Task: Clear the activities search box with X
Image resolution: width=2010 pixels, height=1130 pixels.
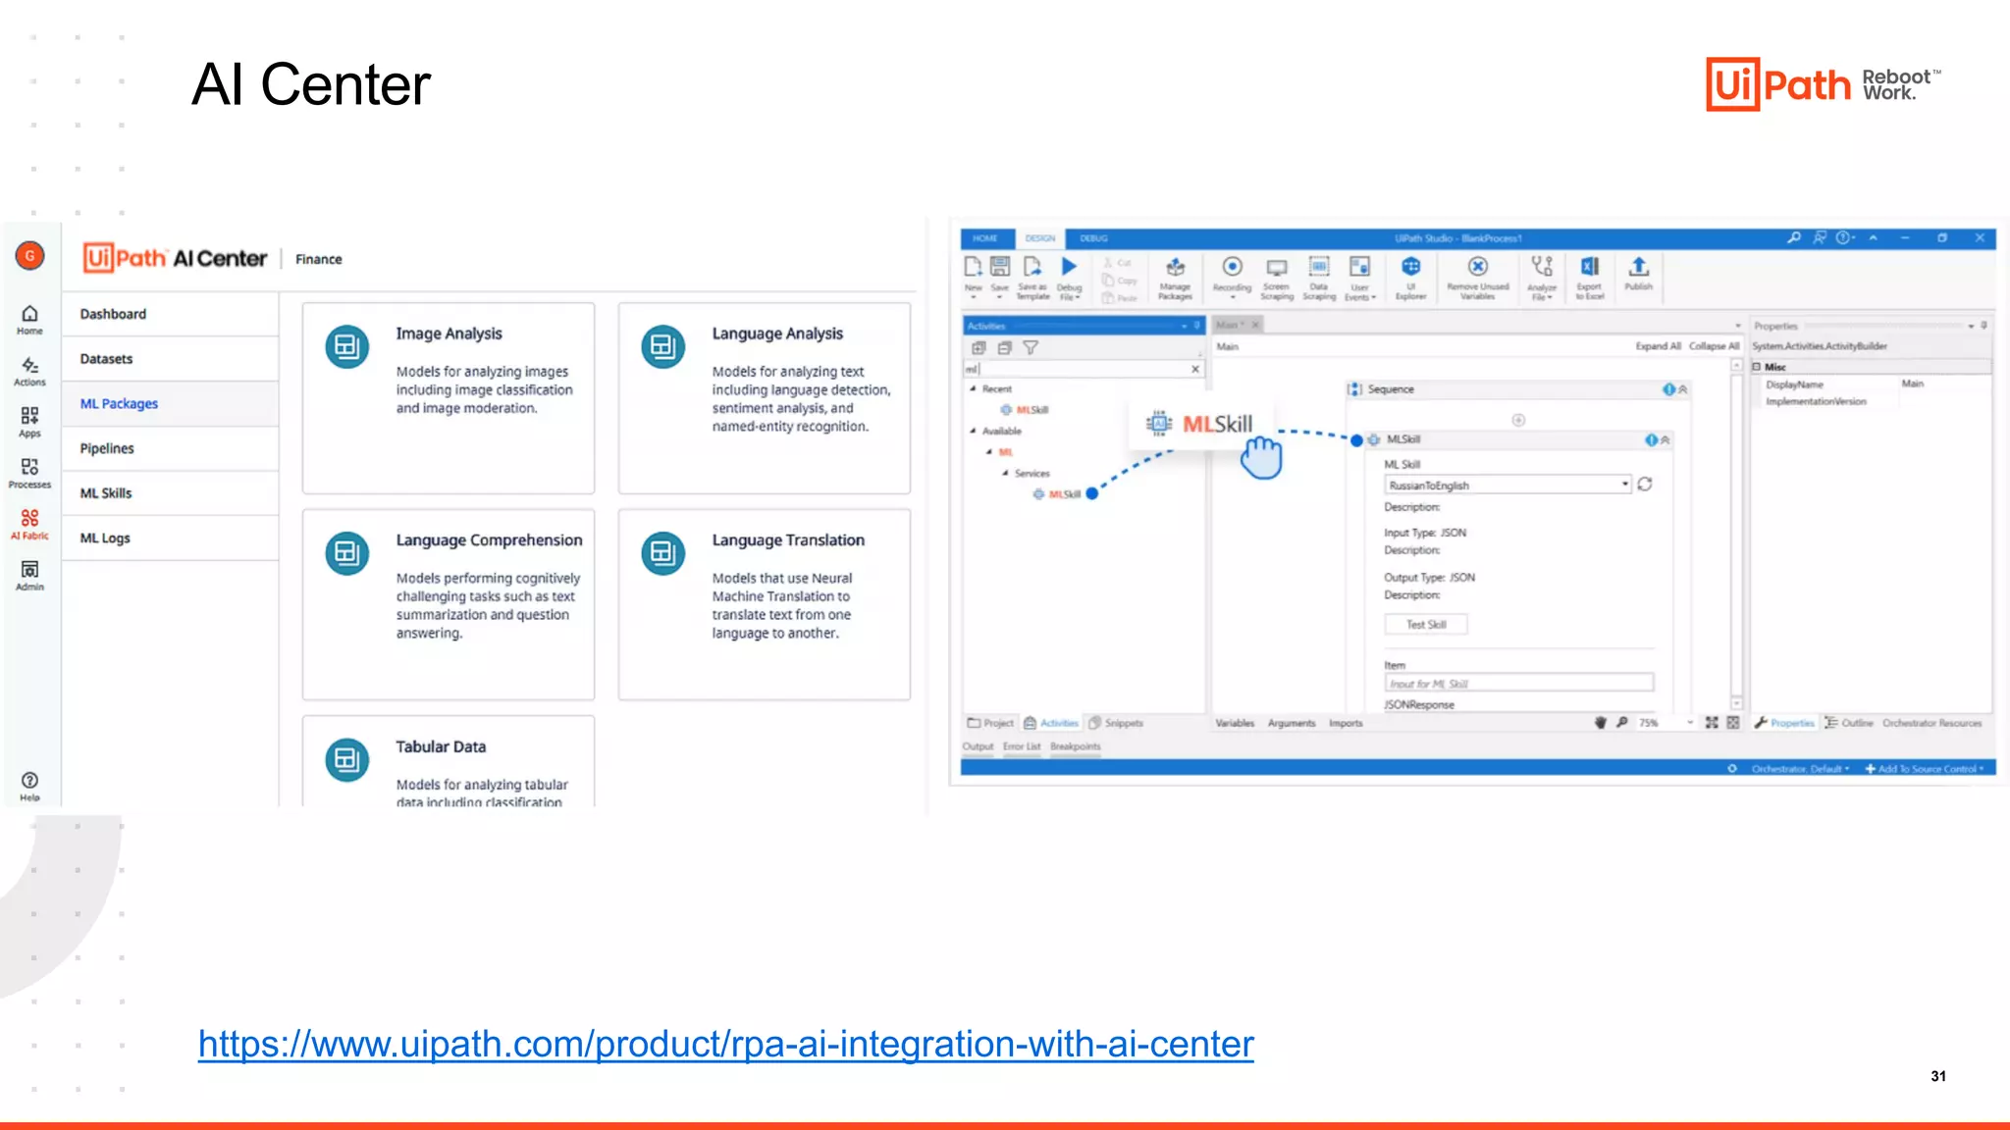Action: (1195, 369)
